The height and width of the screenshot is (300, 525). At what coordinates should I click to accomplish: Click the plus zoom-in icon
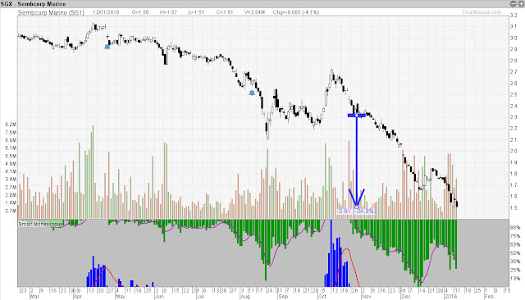(522, 3)
